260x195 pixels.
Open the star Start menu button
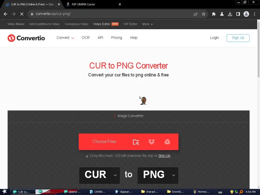click(x=5, y=192)
